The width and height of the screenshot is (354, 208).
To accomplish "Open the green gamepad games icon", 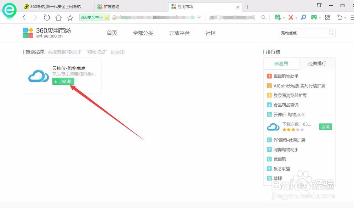I will [314, 17].
